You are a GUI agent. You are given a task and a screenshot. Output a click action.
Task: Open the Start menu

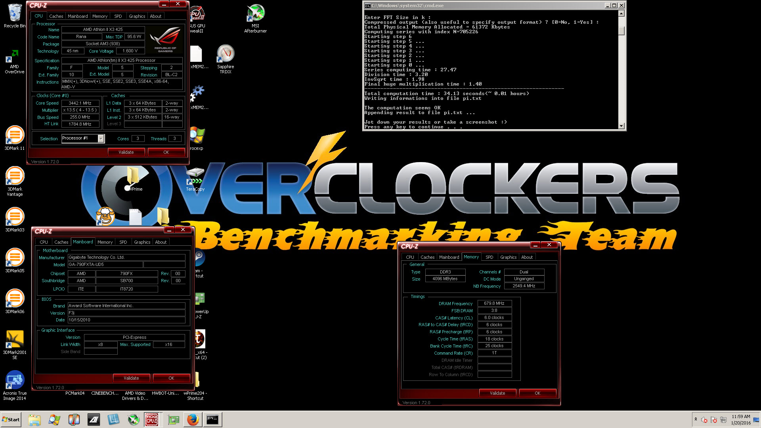[x=11, y=419]
